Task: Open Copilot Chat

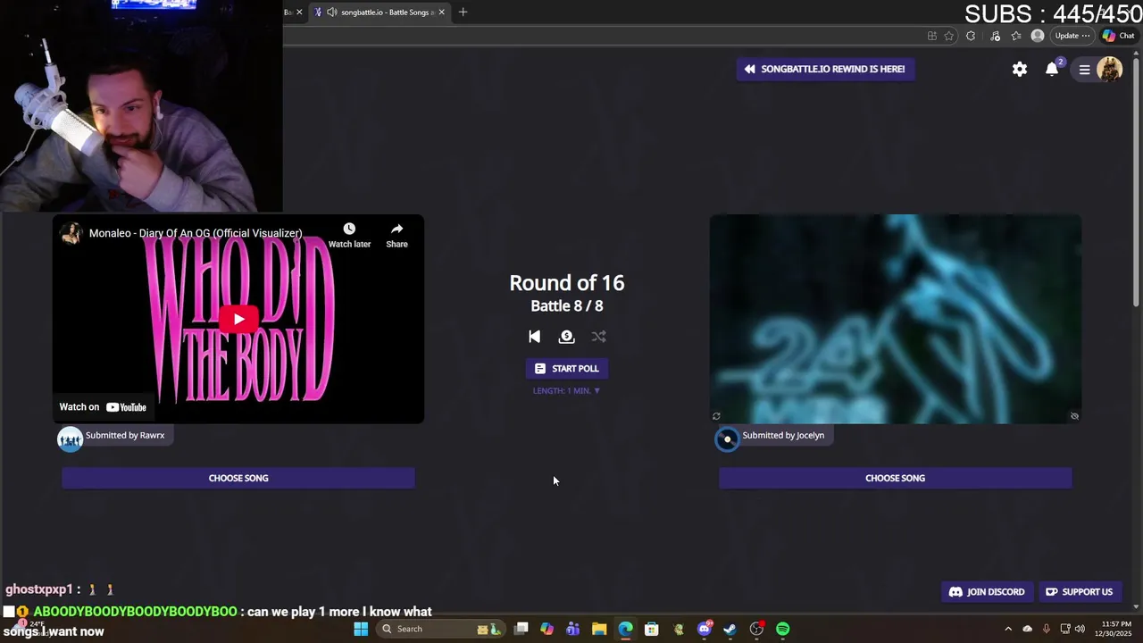Action: pos(1118,36)
